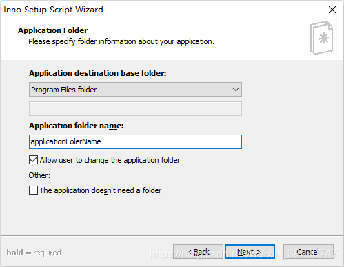Image resolution: width=344 pixels, height=267 pixels.
Task: Click the 'Application folder name:' label
Action: point(77,126)
